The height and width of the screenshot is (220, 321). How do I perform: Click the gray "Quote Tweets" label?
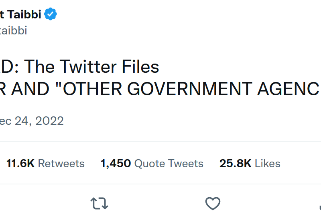point(169,163)
